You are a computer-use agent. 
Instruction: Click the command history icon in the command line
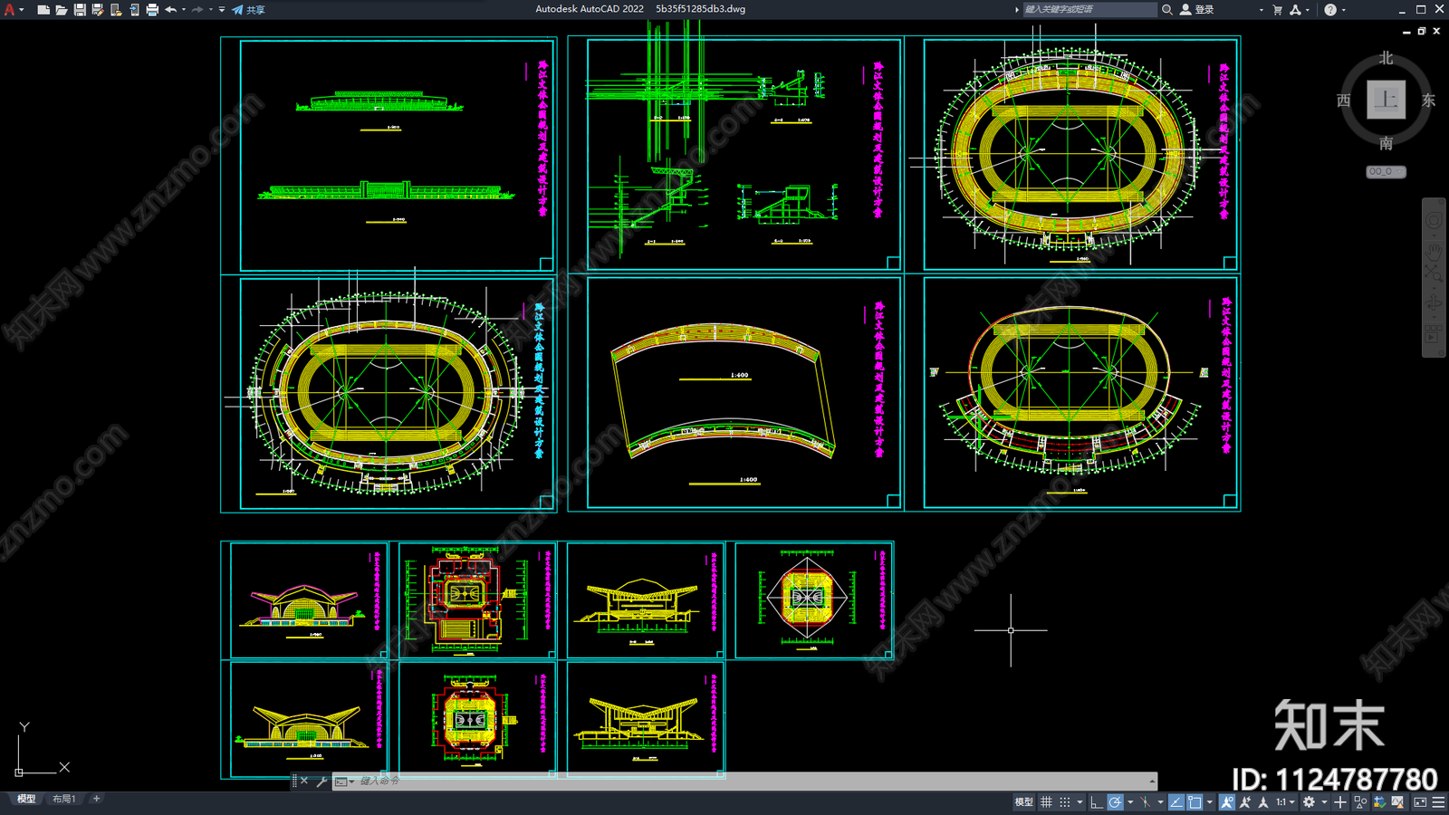(x=342, y=781)
